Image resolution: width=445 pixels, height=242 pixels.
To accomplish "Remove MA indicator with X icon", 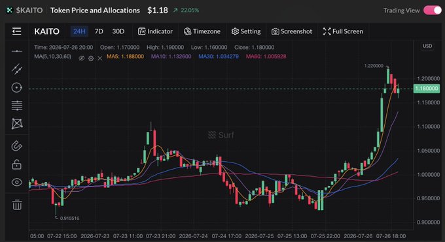I will [x=100, y=58].
